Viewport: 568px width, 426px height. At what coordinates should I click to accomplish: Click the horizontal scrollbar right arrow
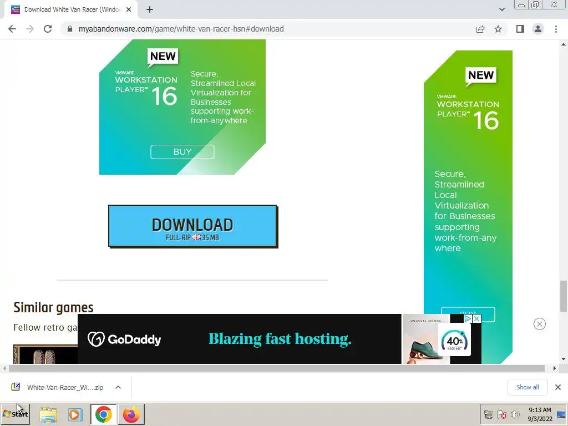[554, 368]
